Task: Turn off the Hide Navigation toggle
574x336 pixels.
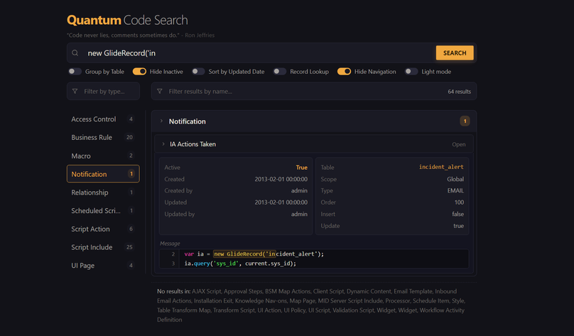Action: (344, 72)
